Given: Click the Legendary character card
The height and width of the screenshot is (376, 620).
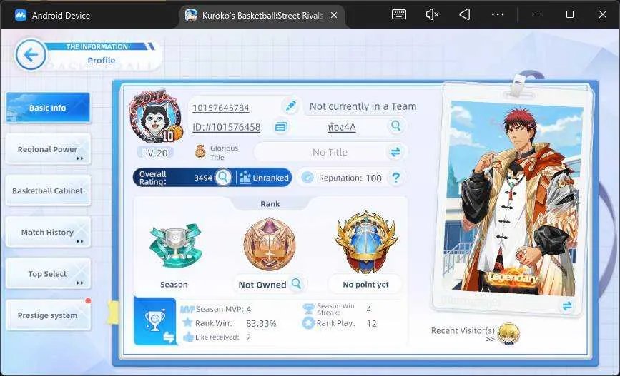Looking at the screenshot, I should coord(515,197).
